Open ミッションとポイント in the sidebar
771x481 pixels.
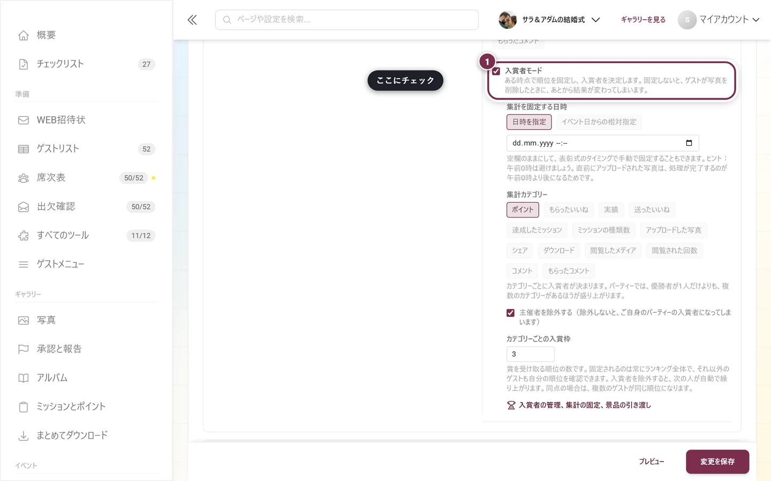point(87,407)
